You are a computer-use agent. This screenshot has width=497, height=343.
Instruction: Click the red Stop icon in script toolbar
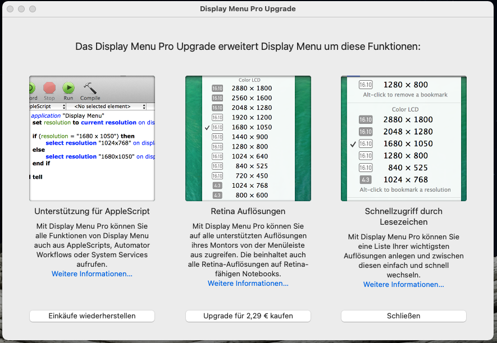49,88
